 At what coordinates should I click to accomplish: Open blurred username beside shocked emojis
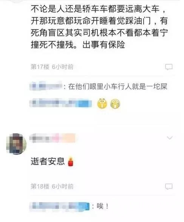tap(60, 103)
